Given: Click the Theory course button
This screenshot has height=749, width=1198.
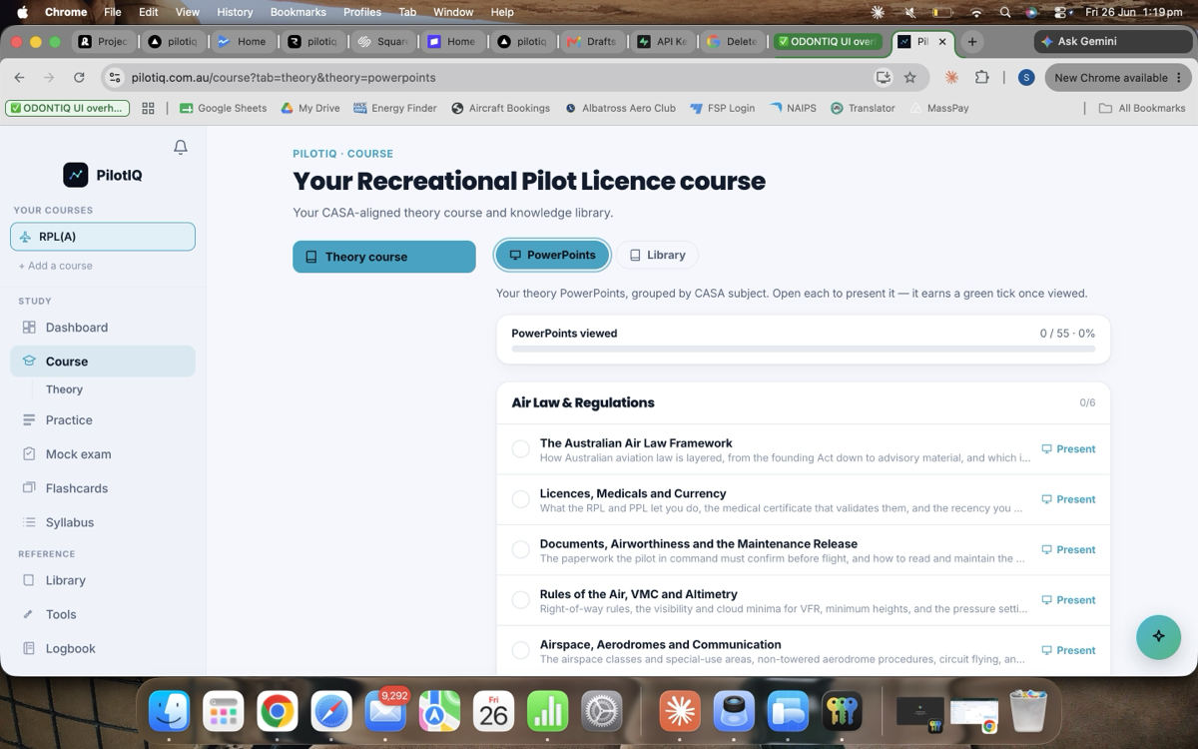Looking at the screenshot, I should [x=384, y=257].
